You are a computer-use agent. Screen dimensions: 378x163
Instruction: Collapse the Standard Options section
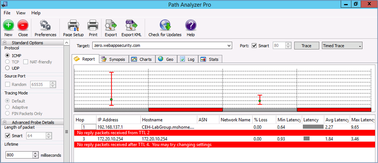point(4,43)
